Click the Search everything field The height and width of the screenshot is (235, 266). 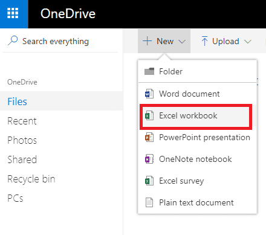60,41
